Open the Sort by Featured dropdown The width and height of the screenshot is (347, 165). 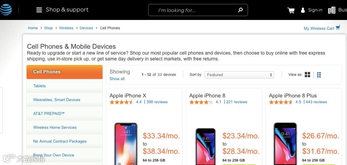pyautogui.click(x=239, y=75)
